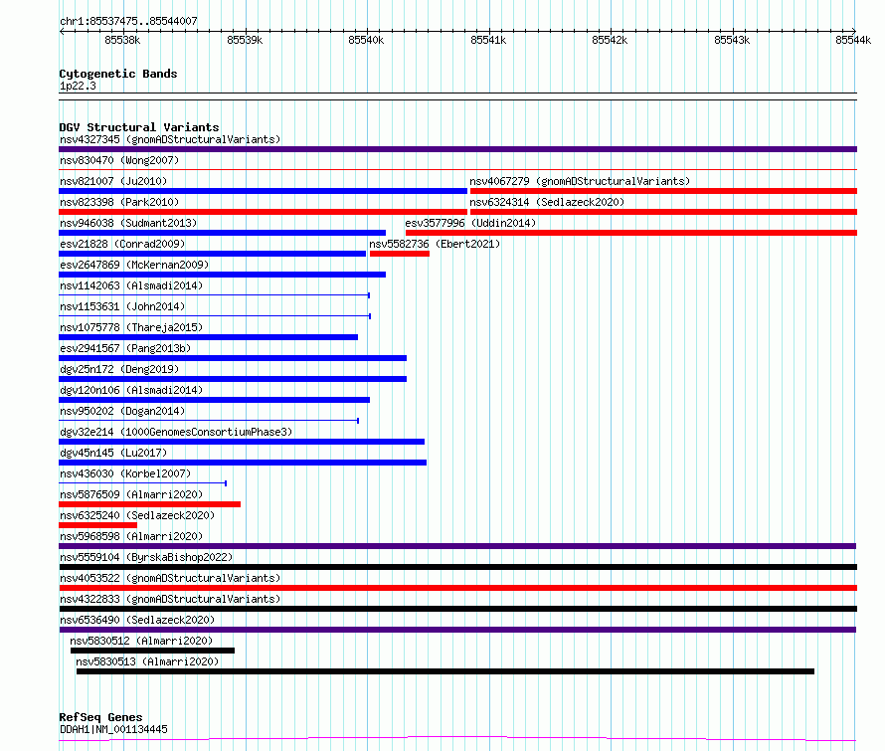Click the short black bar of nsv5830512
The height and width of the screenshot is (751, 885).
tap(152, 651)
